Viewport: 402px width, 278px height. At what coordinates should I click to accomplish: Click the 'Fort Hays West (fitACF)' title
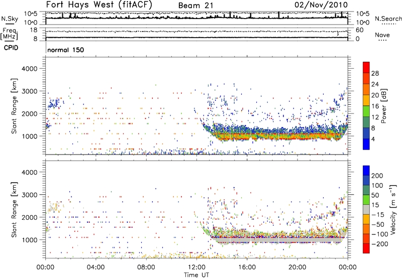99,5
